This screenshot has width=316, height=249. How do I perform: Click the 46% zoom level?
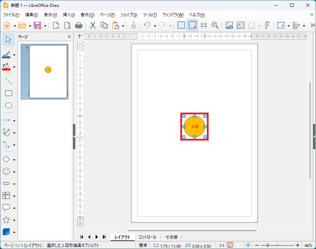click(308, 245)
